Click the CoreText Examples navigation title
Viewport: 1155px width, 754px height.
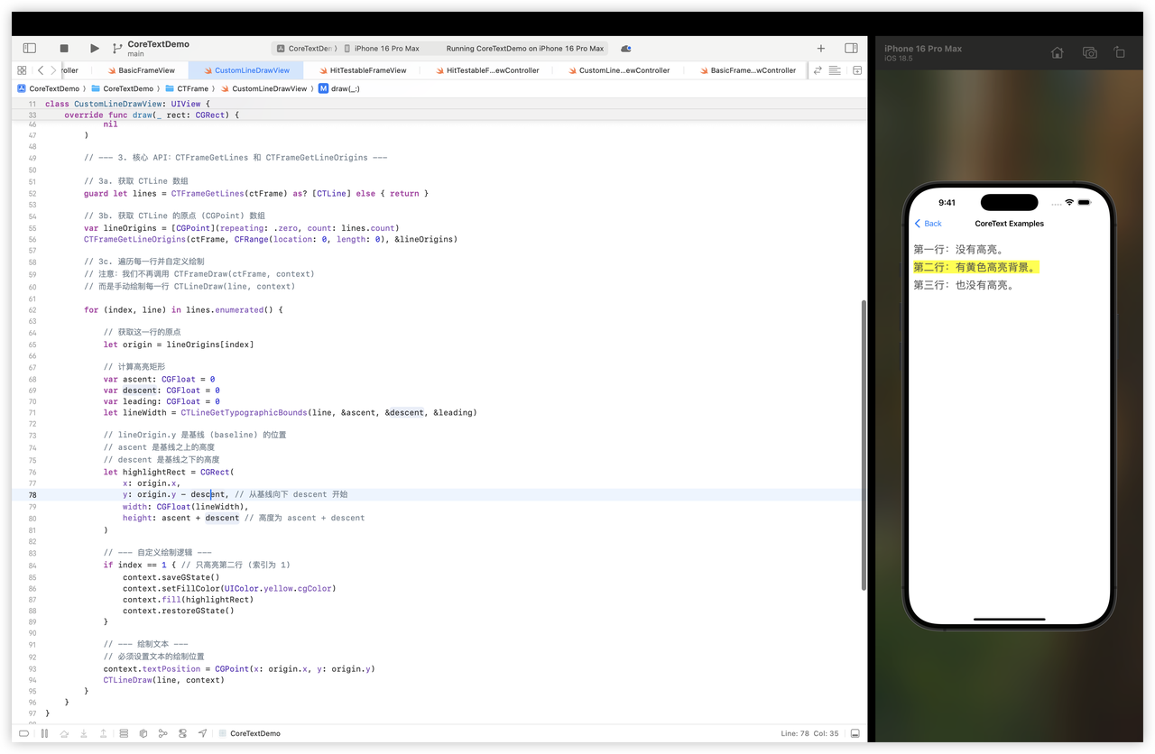tap(1009, 224)
